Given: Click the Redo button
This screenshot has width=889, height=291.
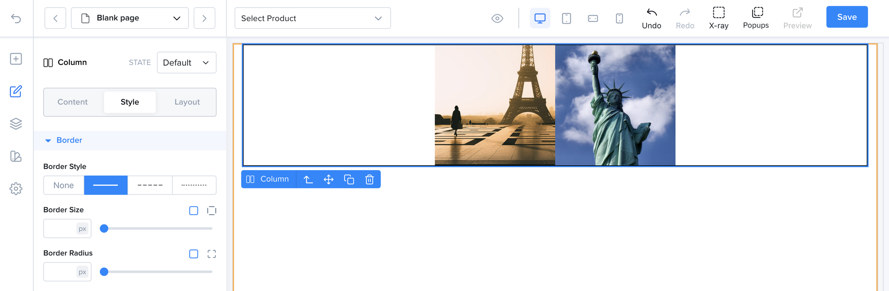Looking at the screenshot, I should click(x=685, y=18).
